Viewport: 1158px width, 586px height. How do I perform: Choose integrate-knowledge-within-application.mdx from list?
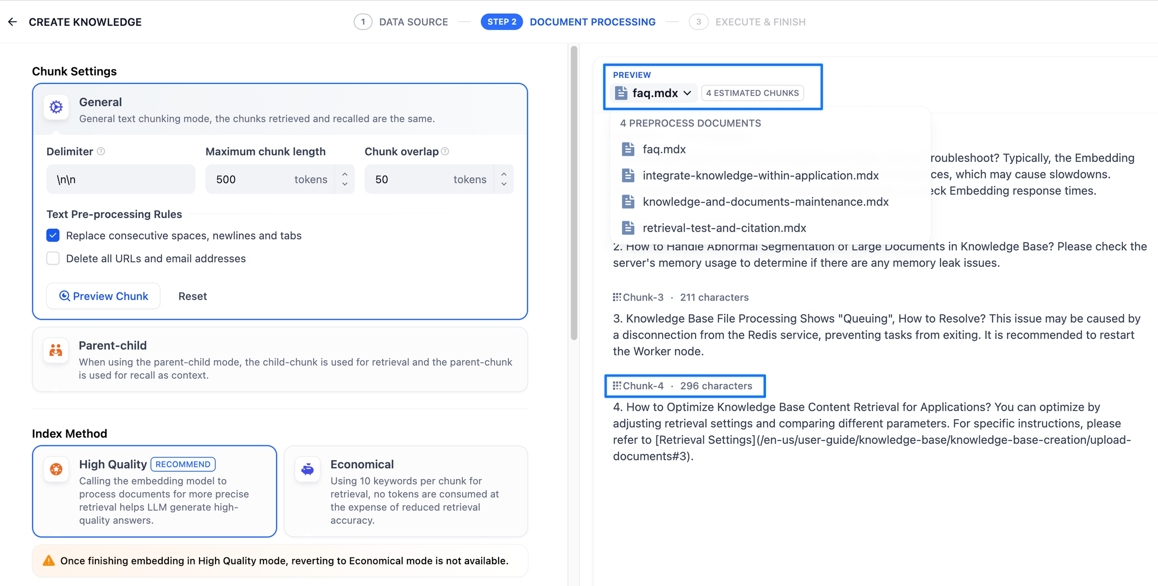pyautogui.click(x=760, y=175)
